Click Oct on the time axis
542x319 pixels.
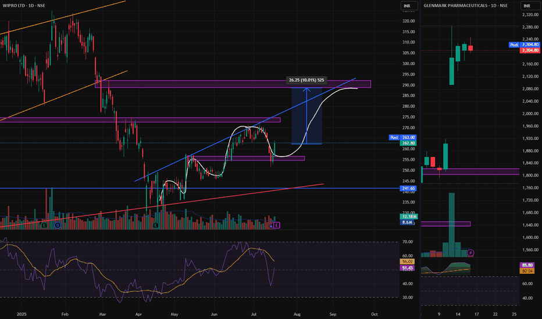374,314
